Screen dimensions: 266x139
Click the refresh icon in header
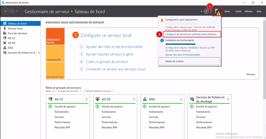pyautogui.click(x=206, y=12)
